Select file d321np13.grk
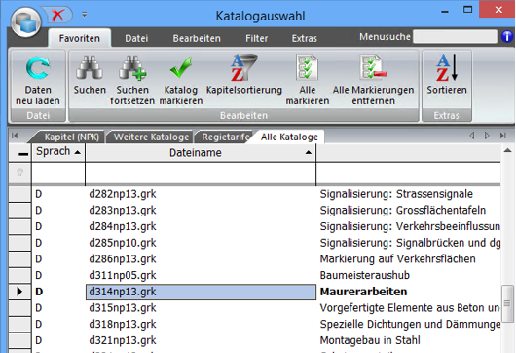This screenshot has height=353, width=516. (x=123, y=340)
